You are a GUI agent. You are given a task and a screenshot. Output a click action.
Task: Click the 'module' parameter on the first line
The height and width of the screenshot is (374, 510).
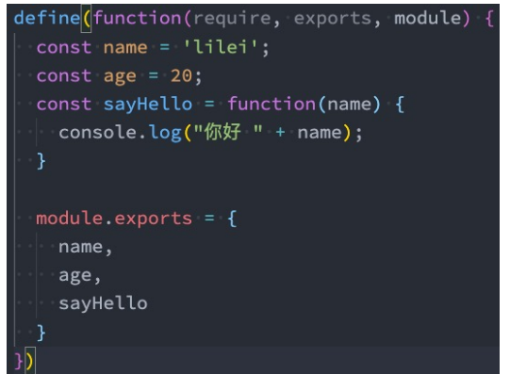coord(428,18)
